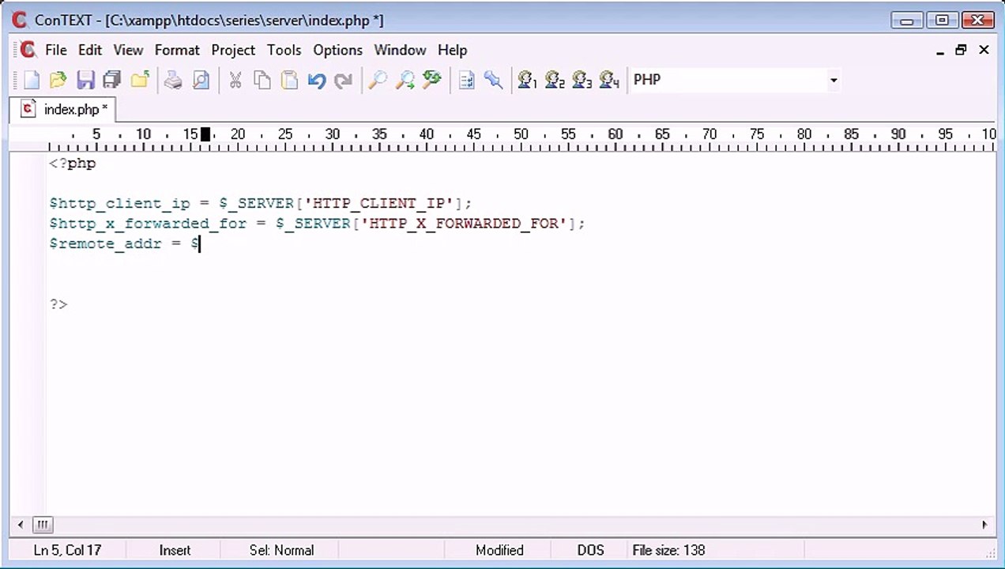1005x569 pixels.
Task: Open the Edit menu
Action: [x=90, y=50]
